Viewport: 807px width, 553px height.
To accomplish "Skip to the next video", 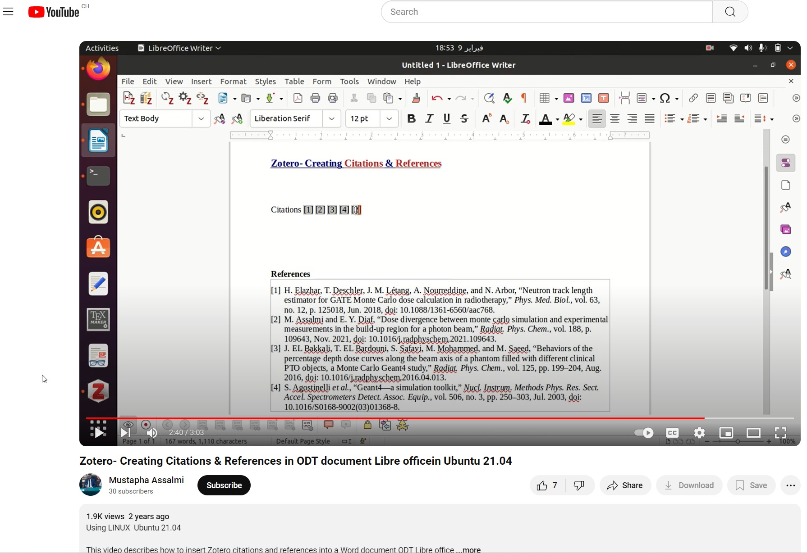I will click(126, 433).
